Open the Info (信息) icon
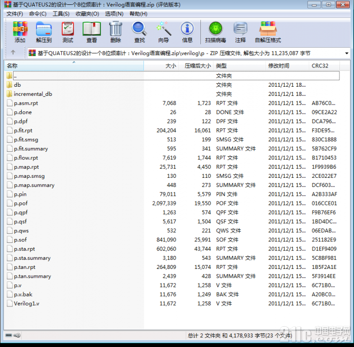Viewport: 354px width, 347px height. (187, 31)
